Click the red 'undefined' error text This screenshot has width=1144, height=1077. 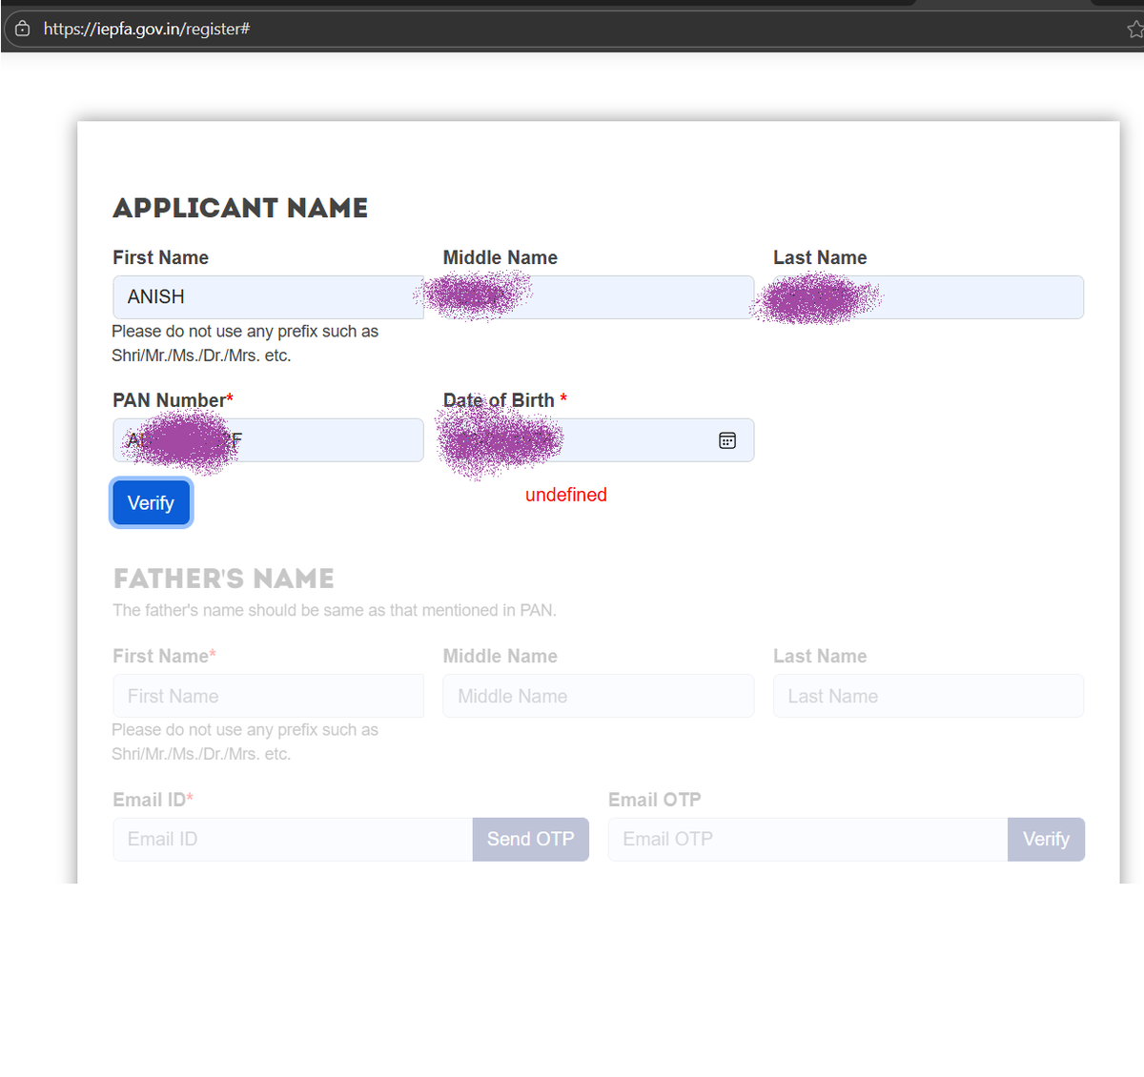click(x=566, y=495)
